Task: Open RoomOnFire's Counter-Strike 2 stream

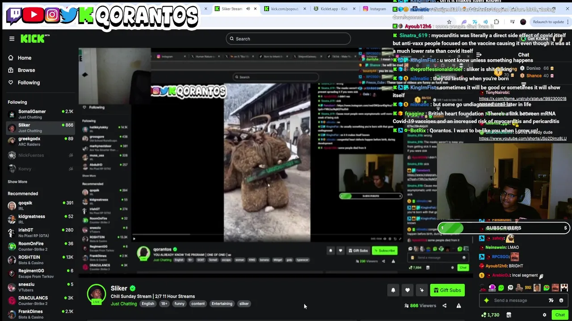Action: click(x=40, y=246)
